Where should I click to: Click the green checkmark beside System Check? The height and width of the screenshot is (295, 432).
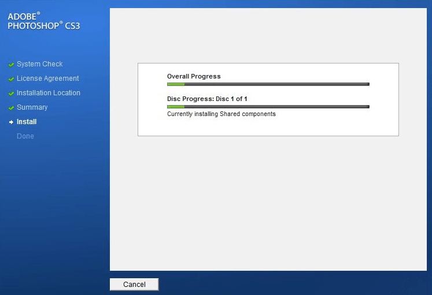click(11, 65)
